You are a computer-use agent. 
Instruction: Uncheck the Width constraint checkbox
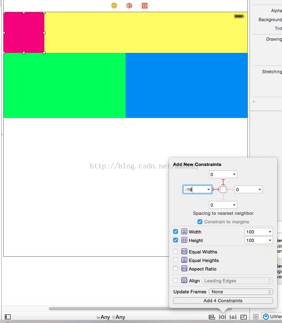point(176,232)
